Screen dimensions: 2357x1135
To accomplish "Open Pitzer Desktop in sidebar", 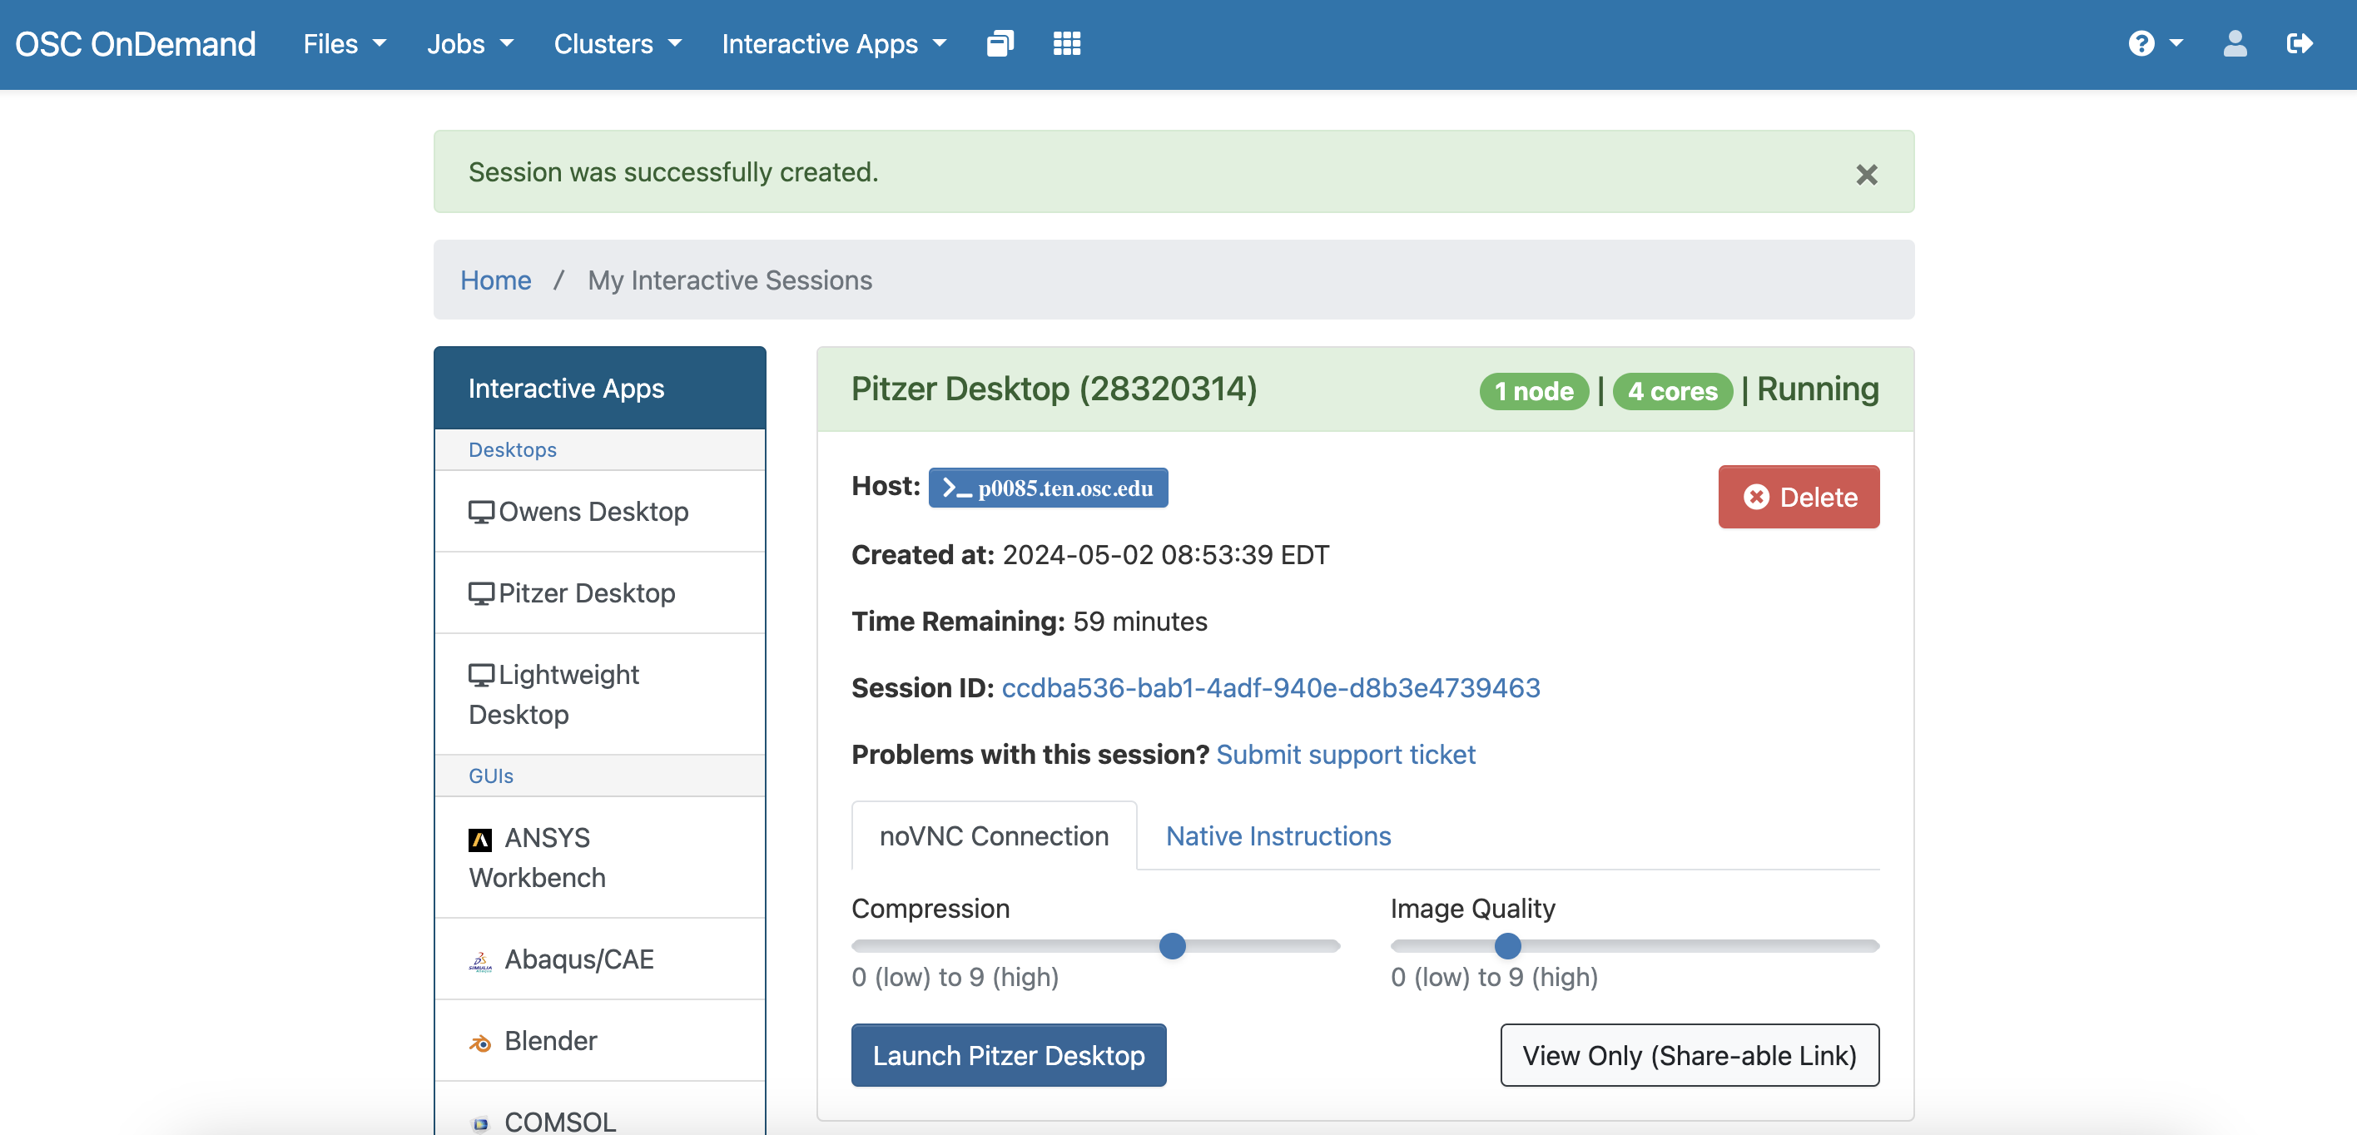I will point(599,592).
